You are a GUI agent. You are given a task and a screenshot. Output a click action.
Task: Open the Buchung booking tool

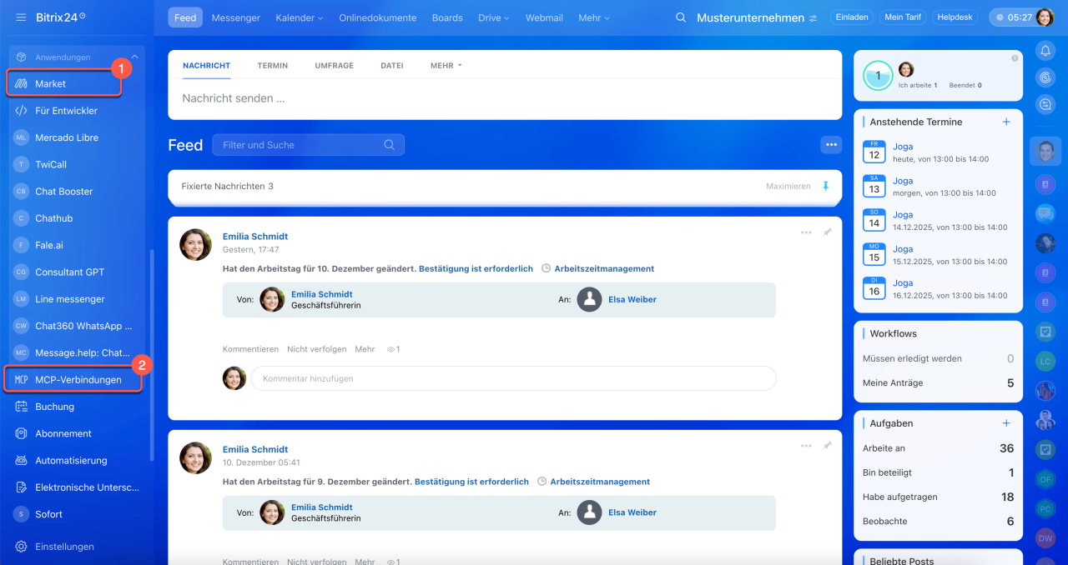click(x=54, y=407)
